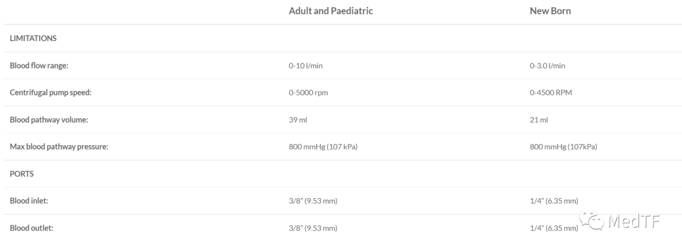This screenshot has height=250, width=682.
Task: Click the Blood pathway volume label
Action: point(49,119)
